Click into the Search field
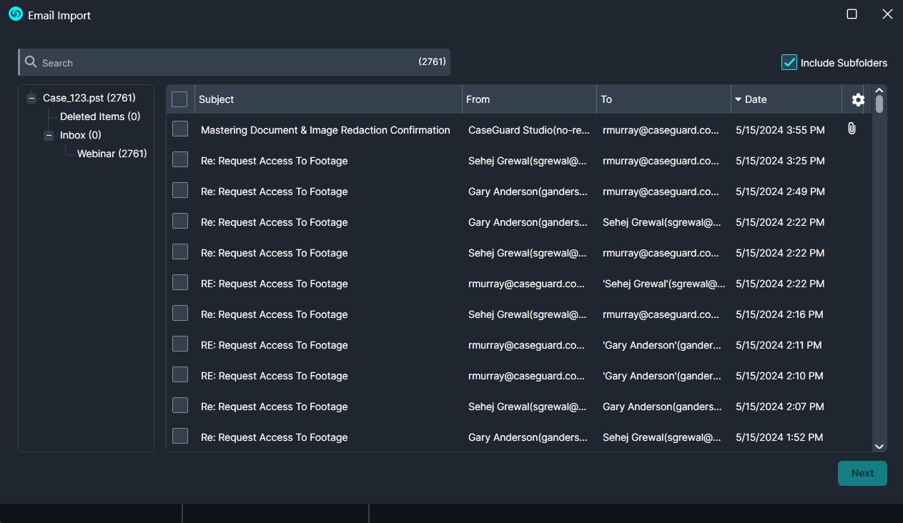903x523 pixels. click(234, 62)
